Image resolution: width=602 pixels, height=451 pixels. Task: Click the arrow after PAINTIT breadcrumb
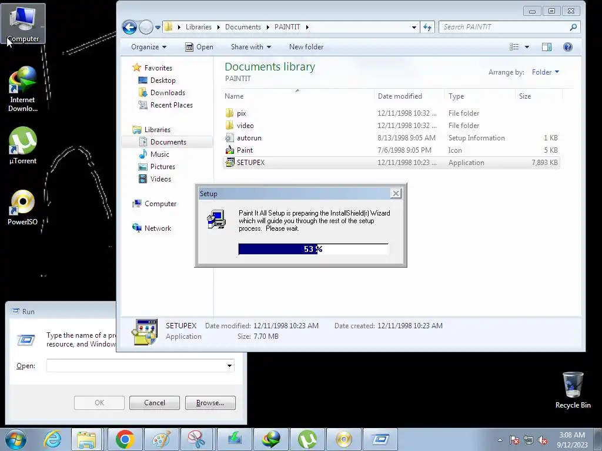[x=307, y=27]
